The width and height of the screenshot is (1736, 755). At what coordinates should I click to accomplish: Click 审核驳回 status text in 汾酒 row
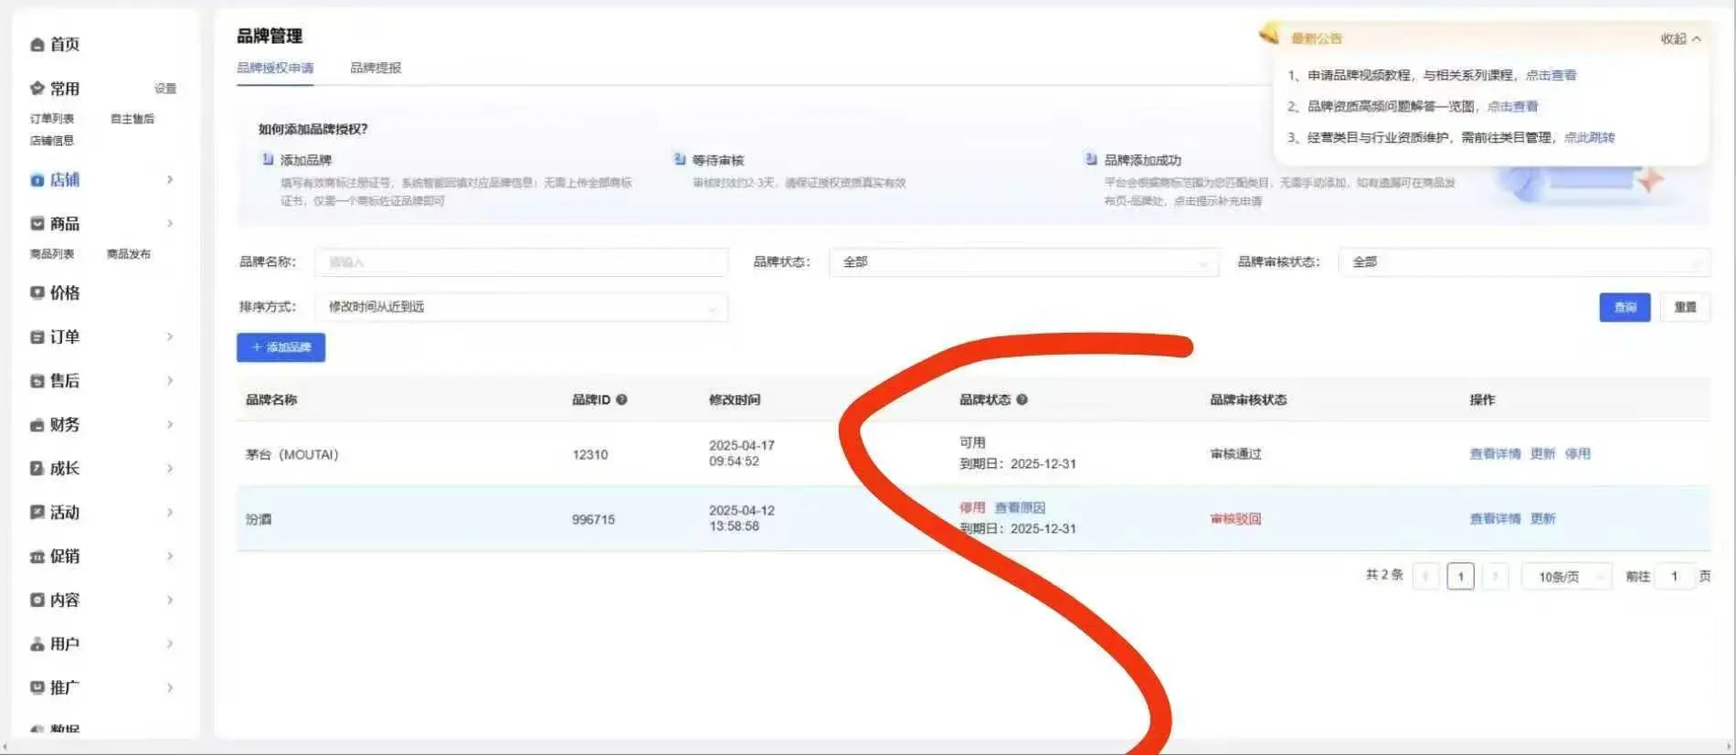[x=1235, y=519]
